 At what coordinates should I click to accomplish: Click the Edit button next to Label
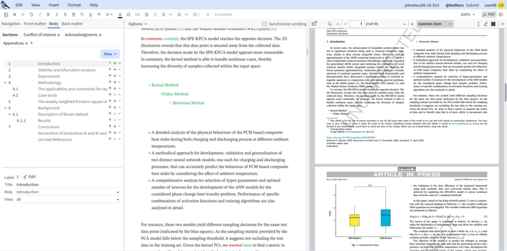pyautogui.click(x=29, y=177)
